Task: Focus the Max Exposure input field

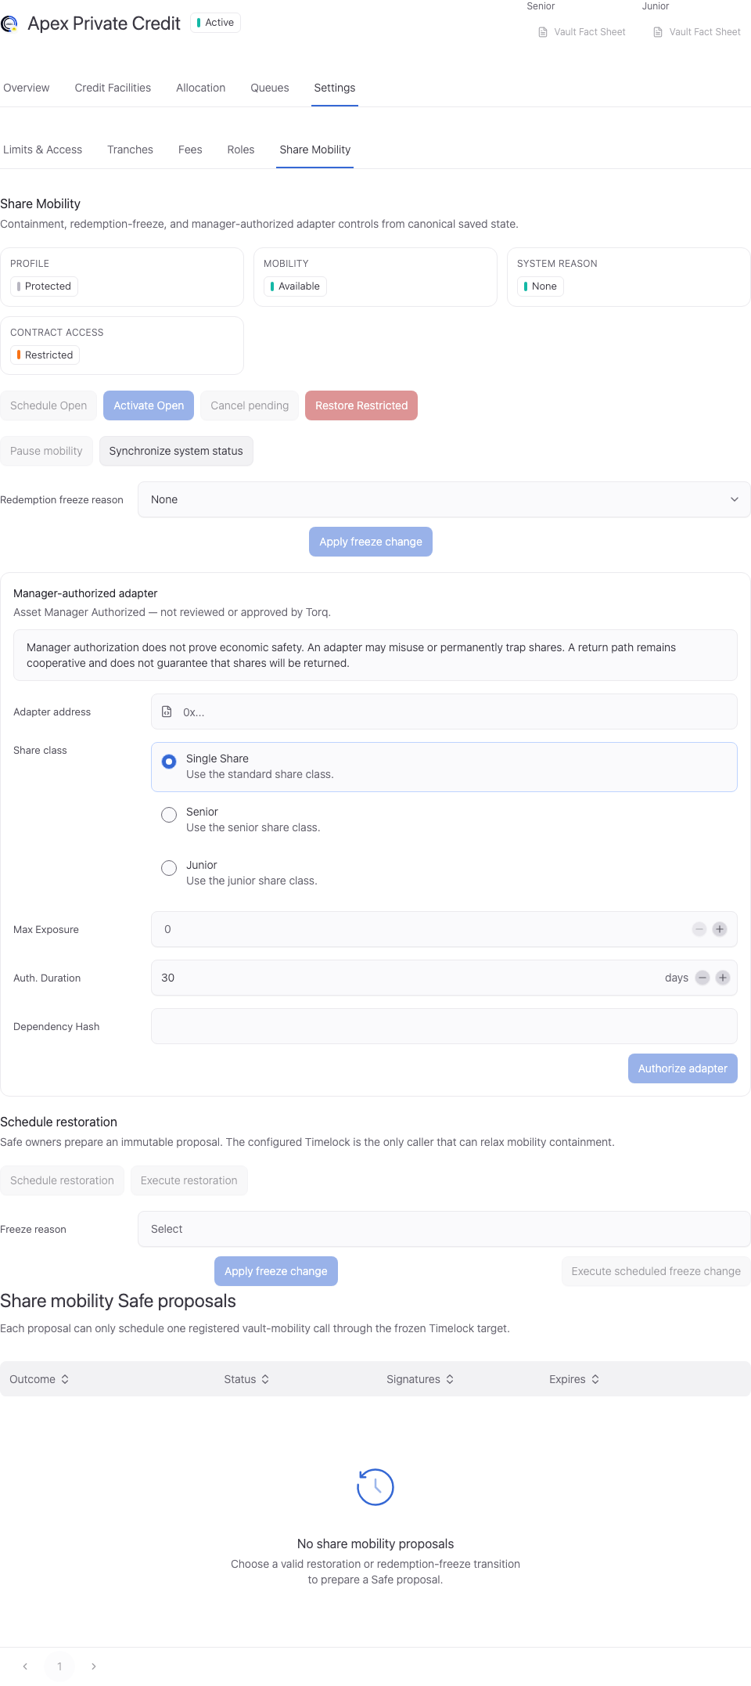Action: [x=444, y=929]
